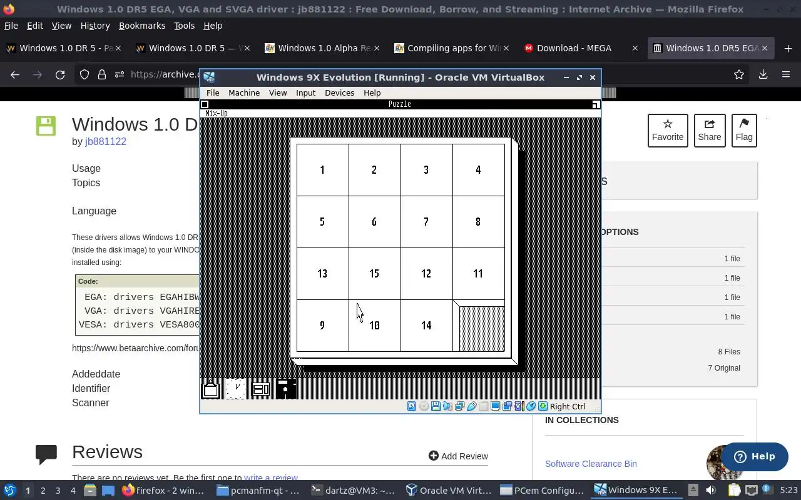
Task: Click the tracking protection shield icon
Action: coord(84,74)
